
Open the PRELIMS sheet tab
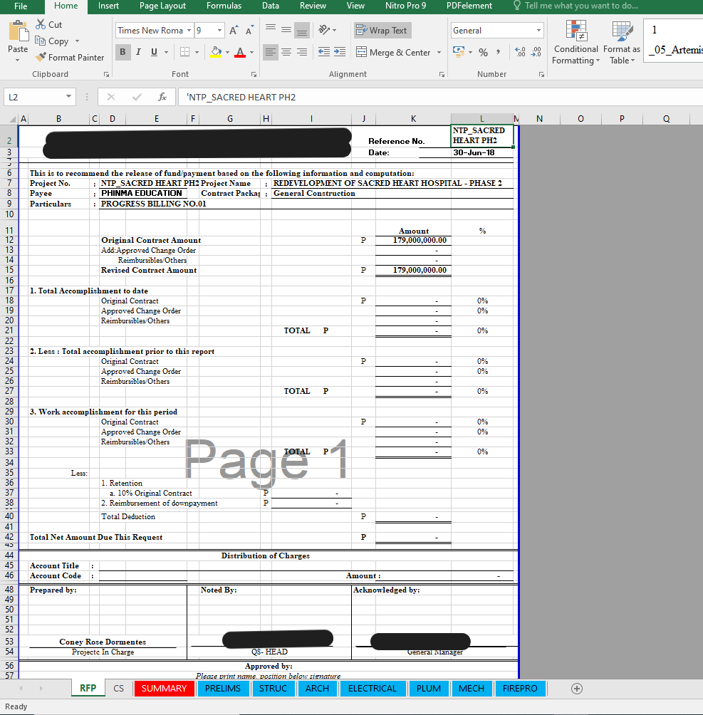[x=223, y=688]
